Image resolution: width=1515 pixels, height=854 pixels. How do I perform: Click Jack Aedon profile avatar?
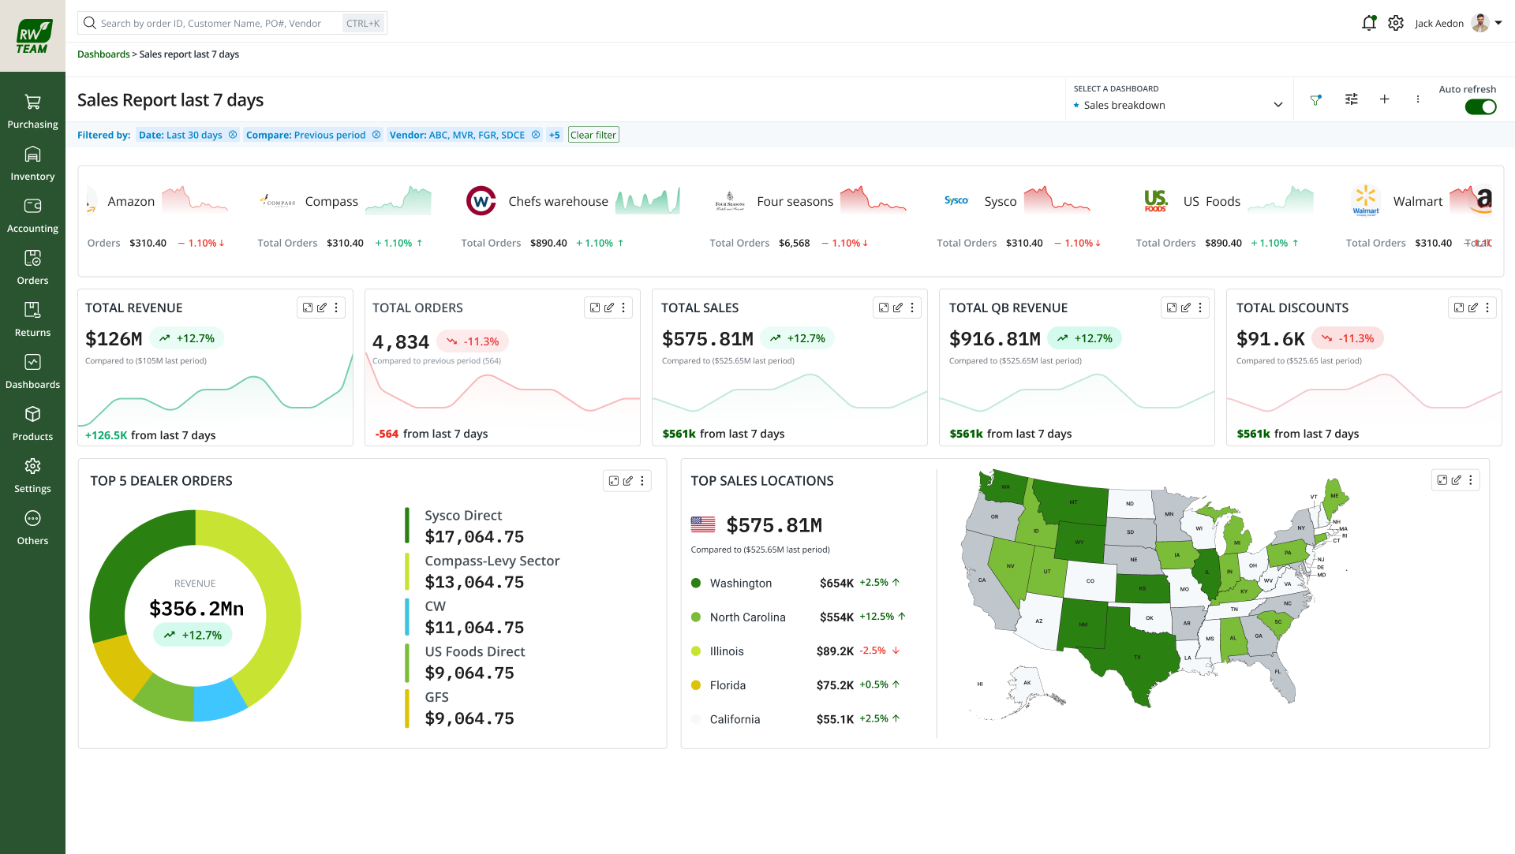(x=1479, y=23)
